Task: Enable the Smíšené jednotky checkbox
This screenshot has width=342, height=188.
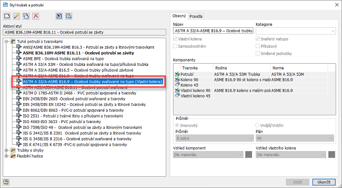Action: pos(258,54)
